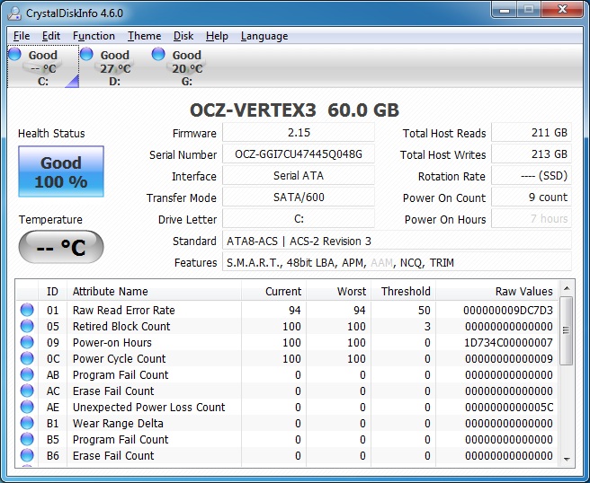The height and width of the screenshot is (483, 590).
Task: Open the Theme menu
Action: [145, 36]
